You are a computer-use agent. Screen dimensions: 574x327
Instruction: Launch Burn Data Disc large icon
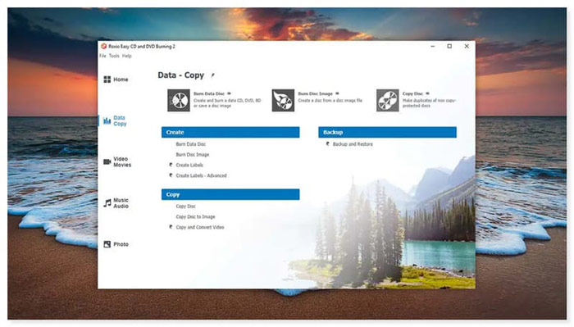[179, 100]
